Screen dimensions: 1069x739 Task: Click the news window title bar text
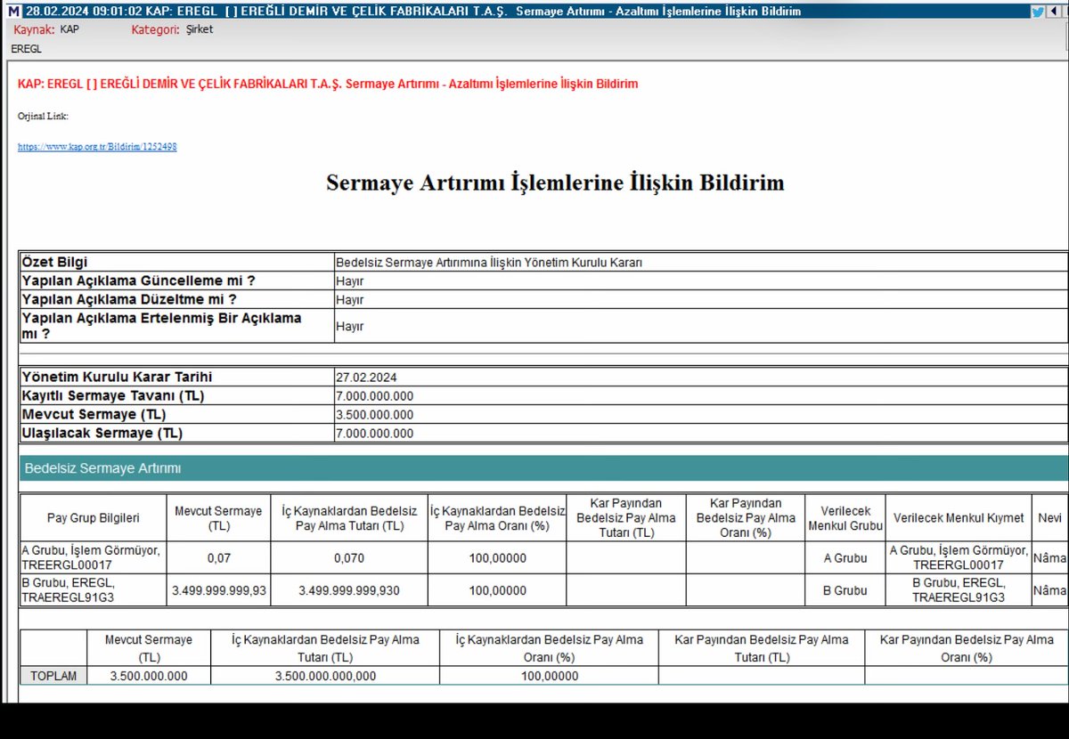413,12
